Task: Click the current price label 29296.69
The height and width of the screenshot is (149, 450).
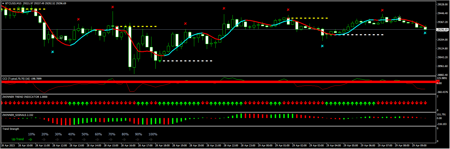Action: [442, 29]
